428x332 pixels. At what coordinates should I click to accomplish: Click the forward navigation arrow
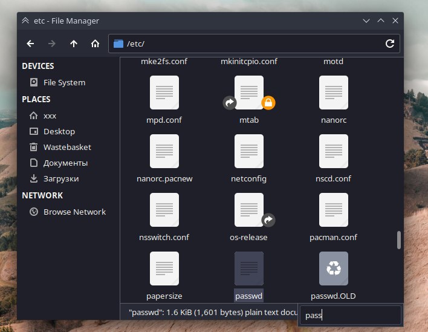pos(52,44)
